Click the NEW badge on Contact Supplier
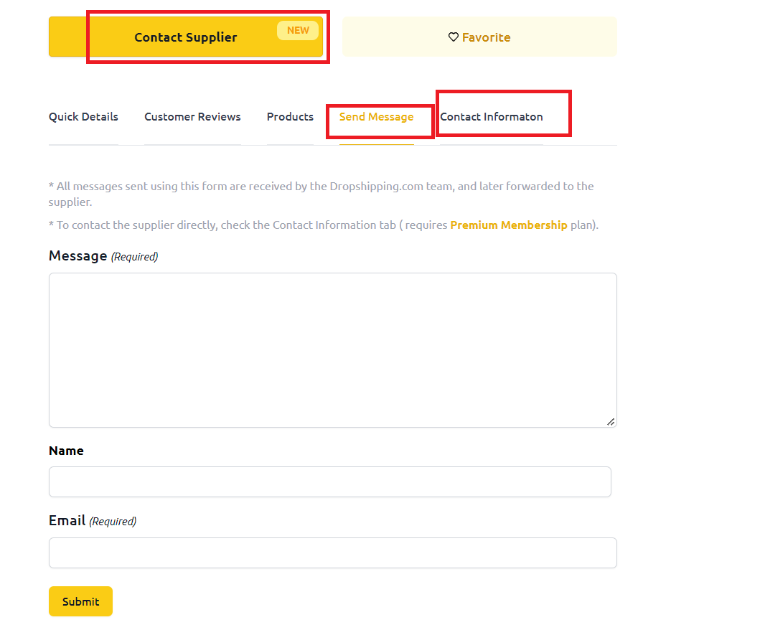This screenshot has width=765, height=630. click(298, 30)
